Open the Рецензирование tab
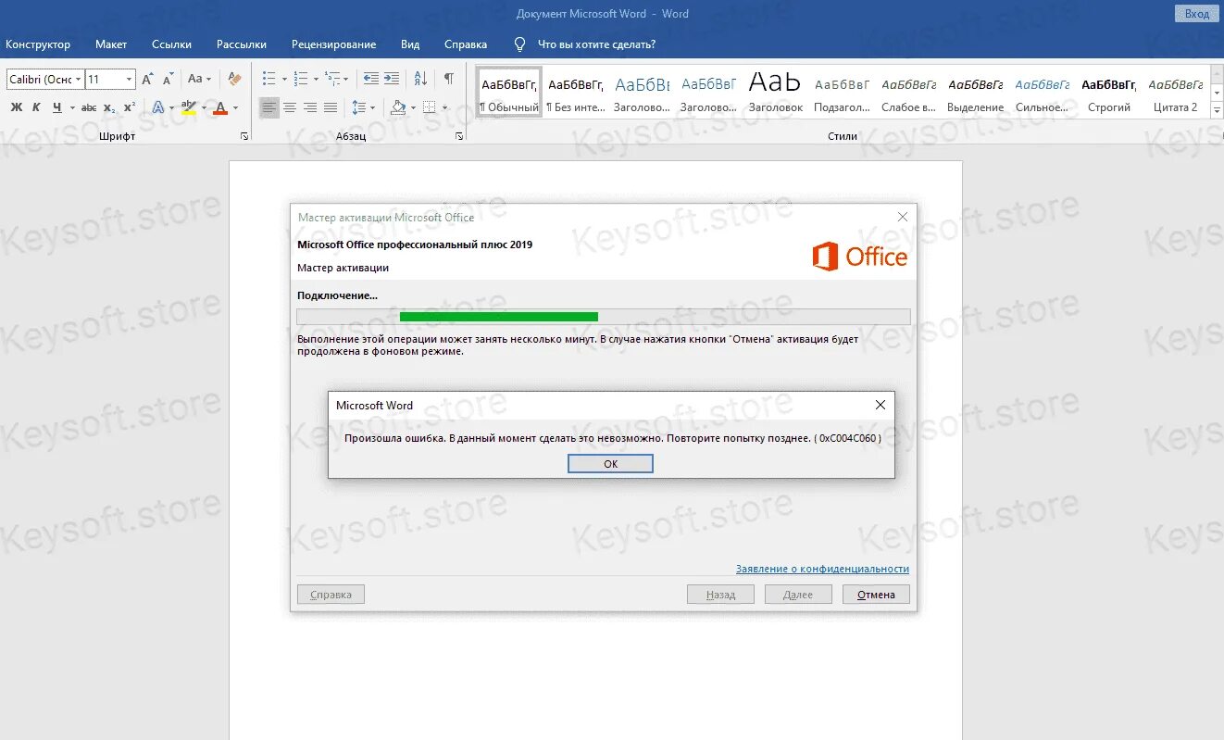Screen dimensions: 1224x740 [x=333, y=44]
